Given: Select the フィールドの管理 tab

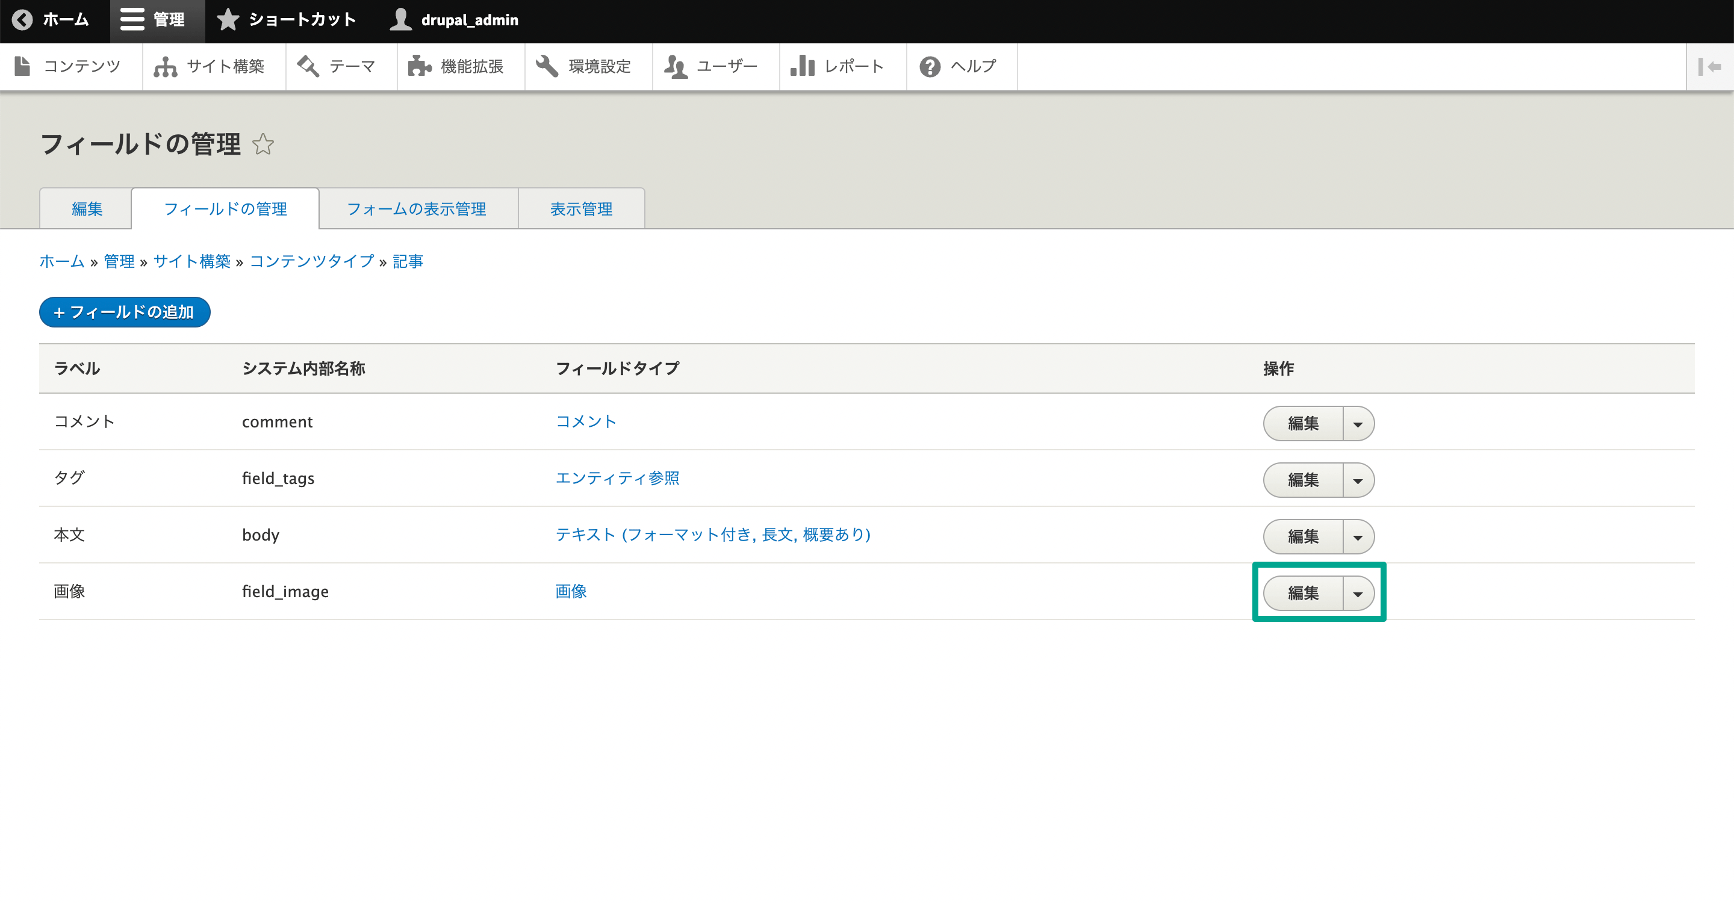Looking at the screenshot, I should tap(226, 209).
